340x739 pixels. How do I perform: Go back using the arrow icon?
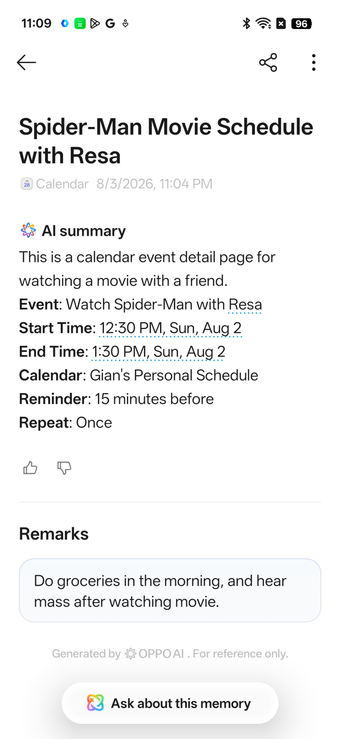pyautogui.click(x=26, y=62)
